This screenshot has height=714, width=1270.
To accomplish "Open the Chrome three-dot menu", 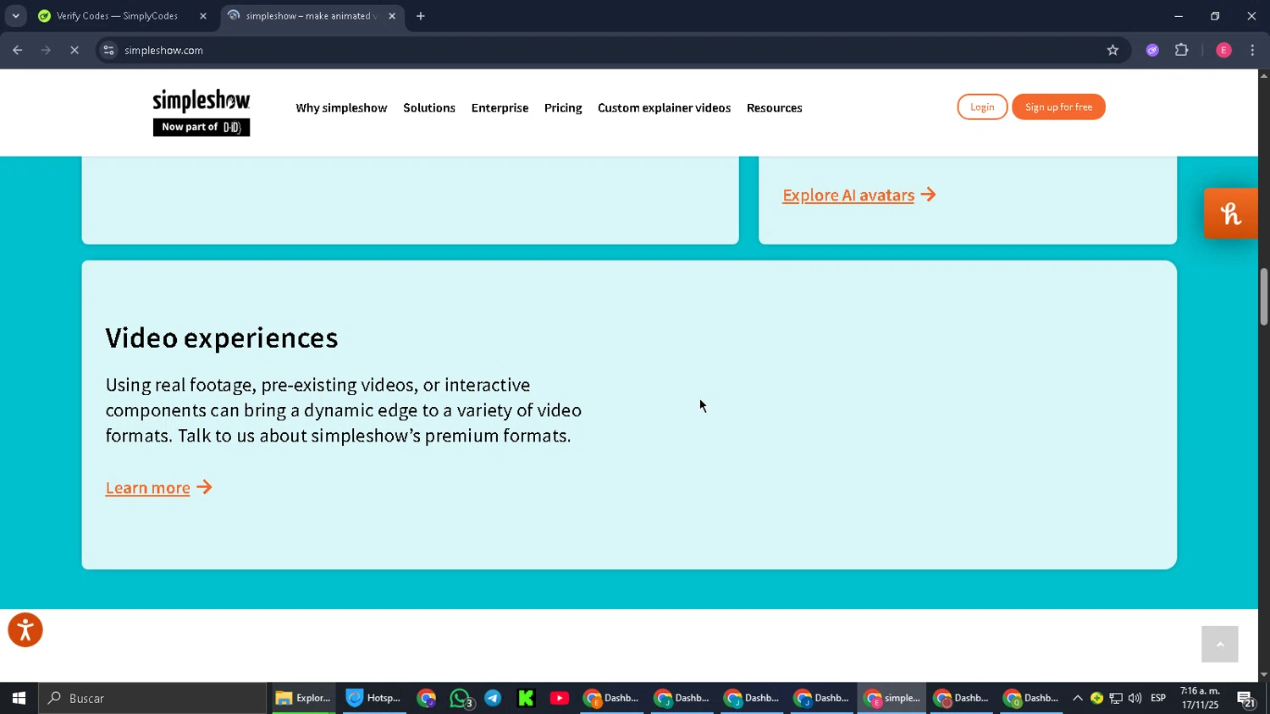I will click(x=1252, y=50).
